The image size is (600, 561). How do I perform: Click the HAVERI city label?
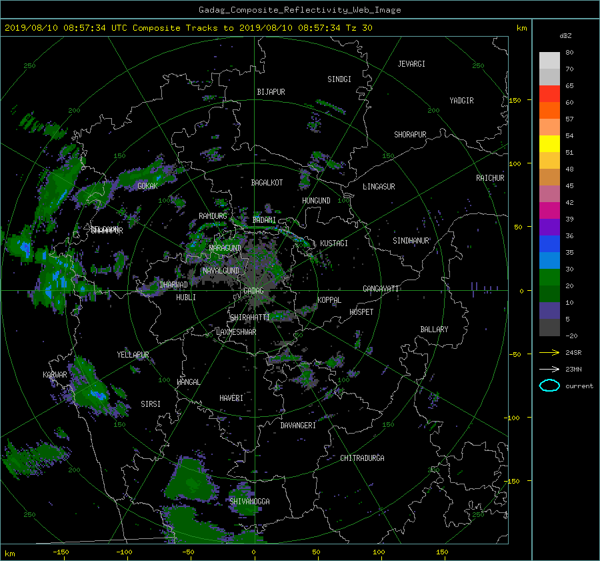tap(231, 398)
